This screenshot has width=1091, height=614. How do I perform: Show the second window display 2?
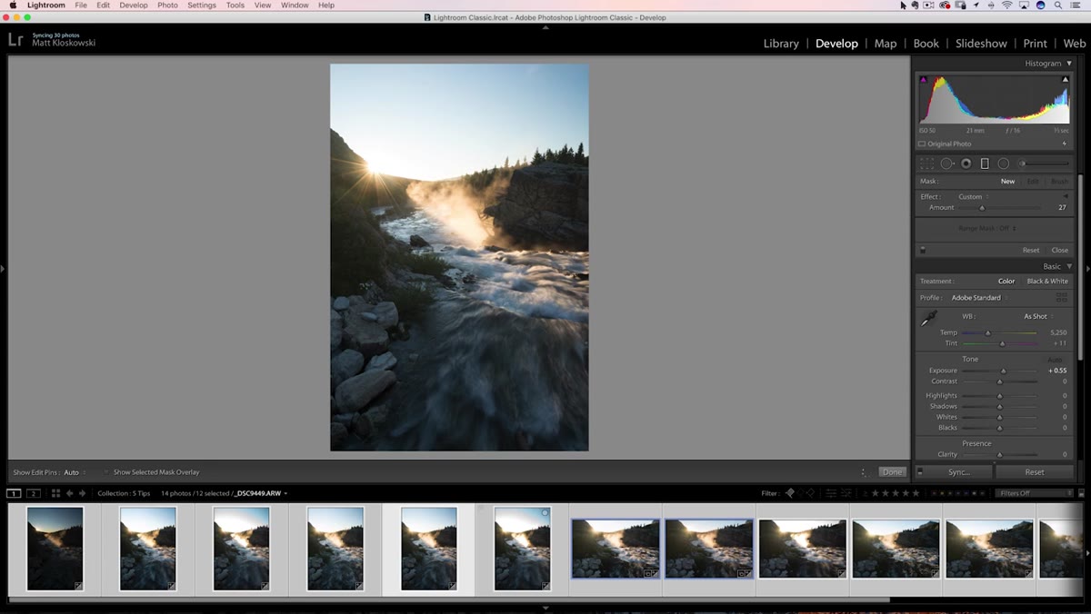click(x=34, y=493)
